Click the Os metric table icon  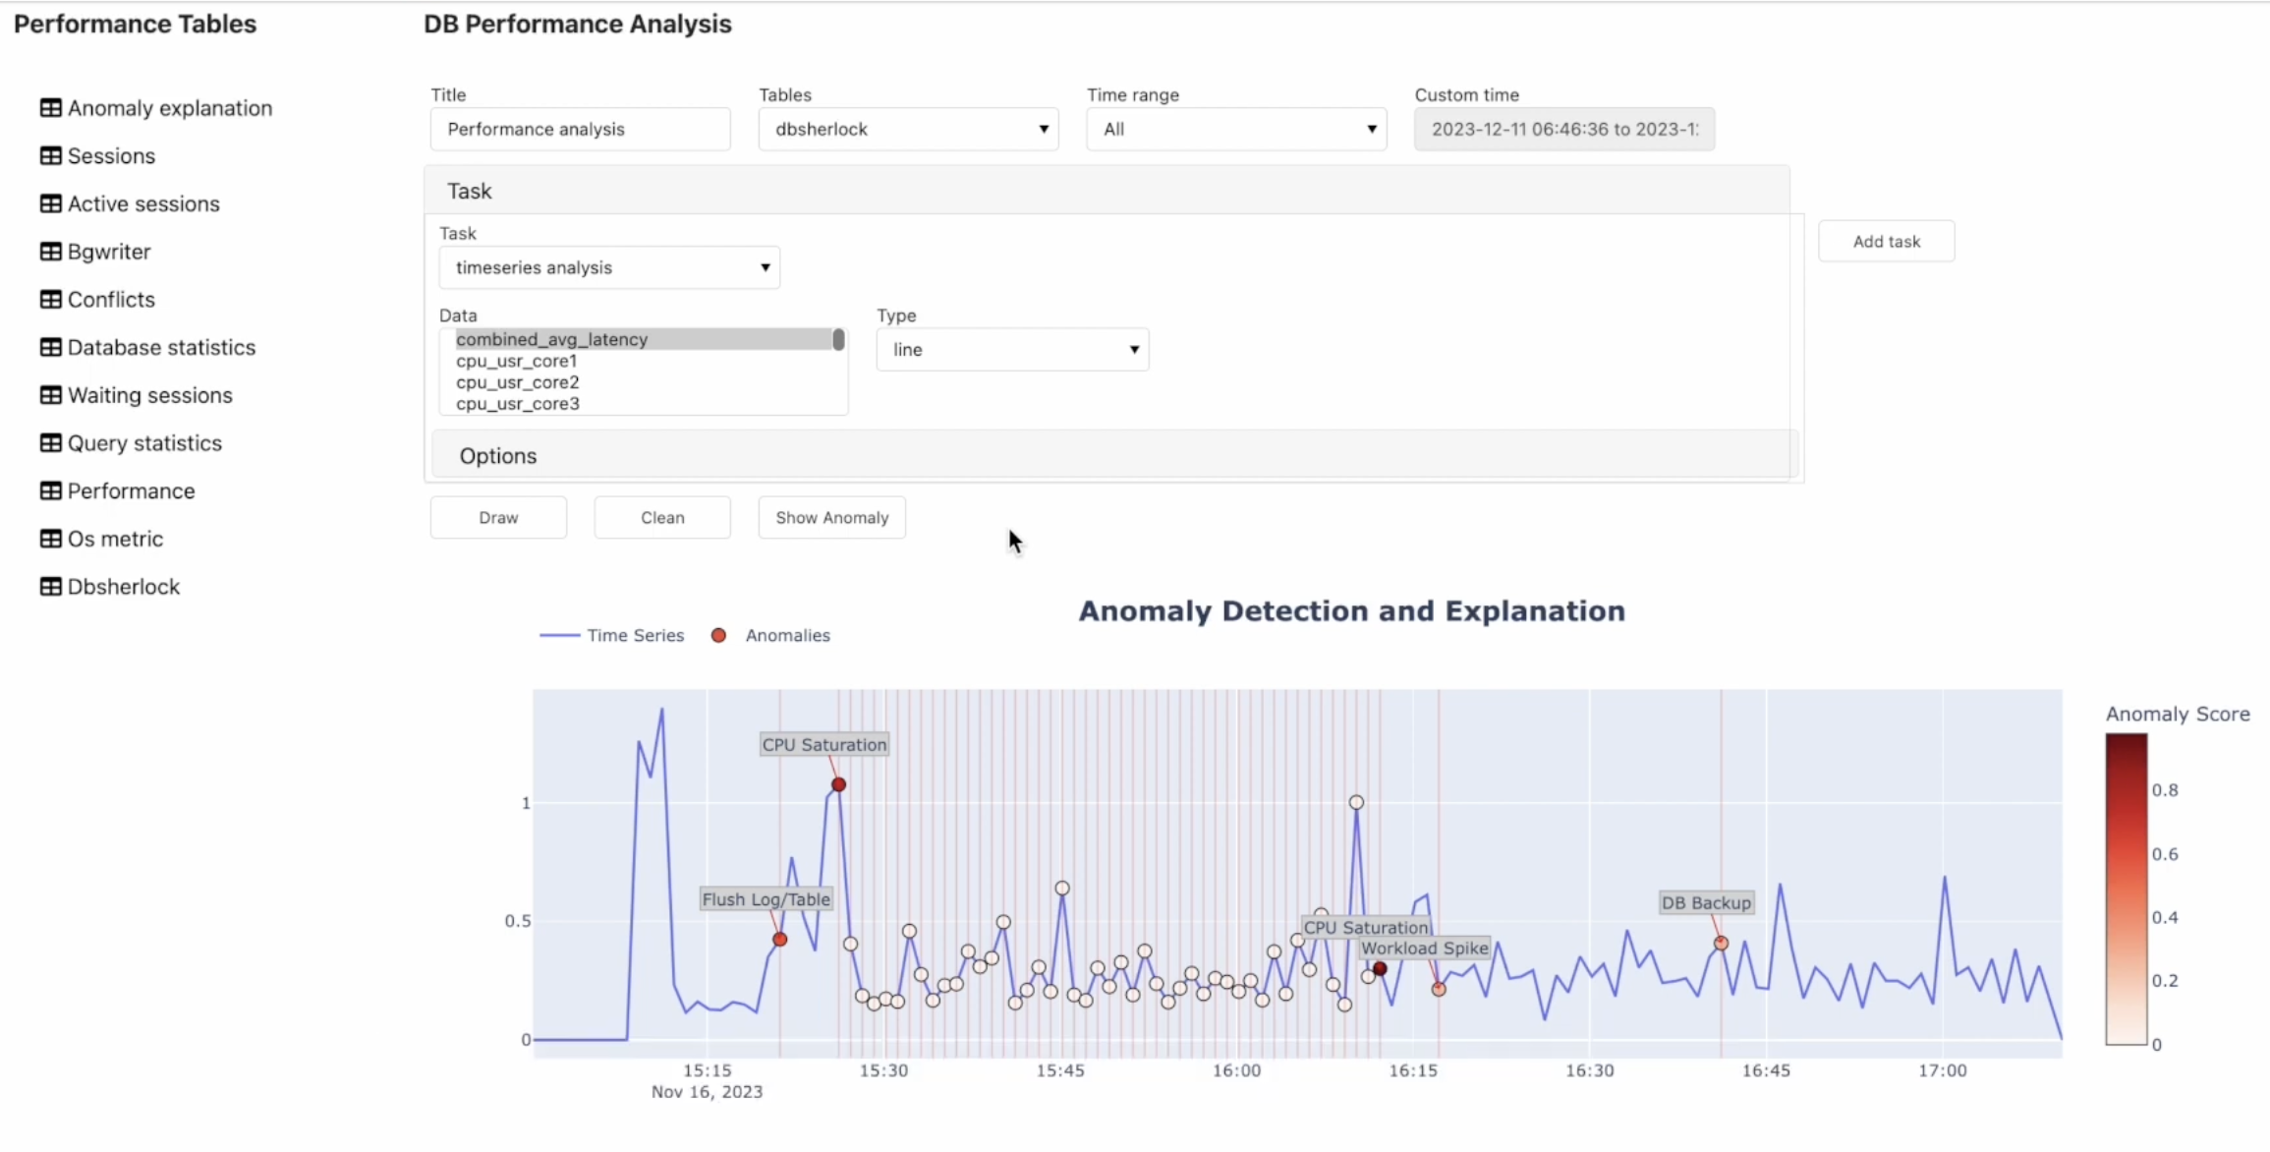click(50, 539)
